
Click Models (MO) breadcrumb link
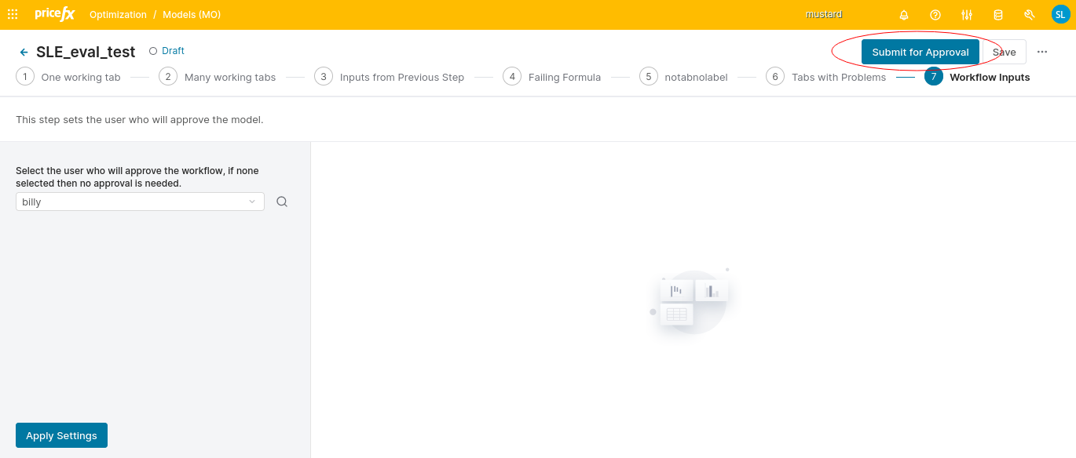tap(192, 15)
